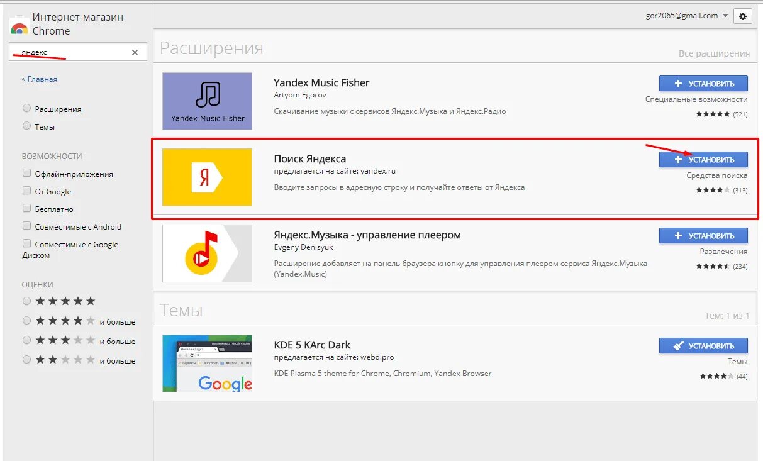Go back via « Главная link
Image resolution: width=763 pixels, height=461 pixels.
39,79
